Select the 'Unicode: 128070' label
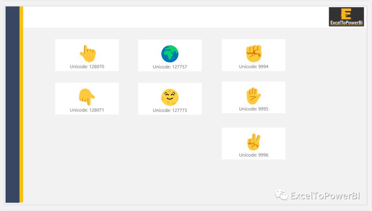Image resolution: width=372 pixels, height=211 pixels. 87,67
